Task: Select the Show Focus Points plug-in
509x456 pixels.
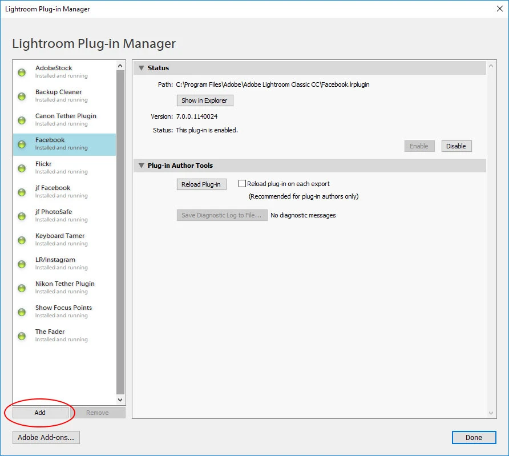Action: (x=64, y=311)
